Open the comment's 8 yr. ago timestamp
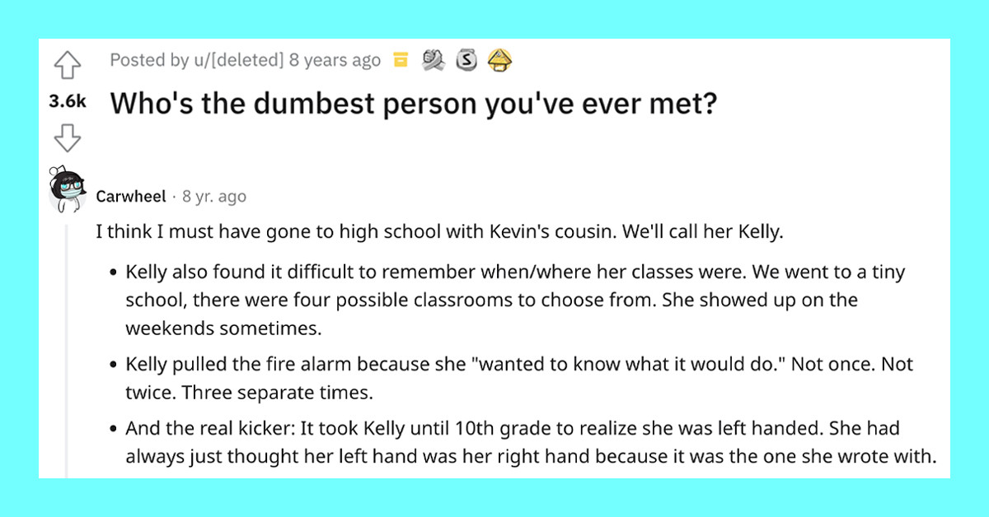The height and width of the screenshot is (517, 989). [214, 196]
